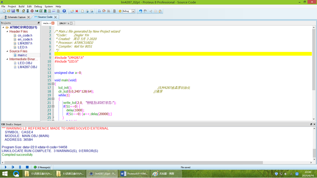The height and width of the screenshot is (178, 317).
Task: Fold the while block at line 20
Action: click(x=53, y=99)
